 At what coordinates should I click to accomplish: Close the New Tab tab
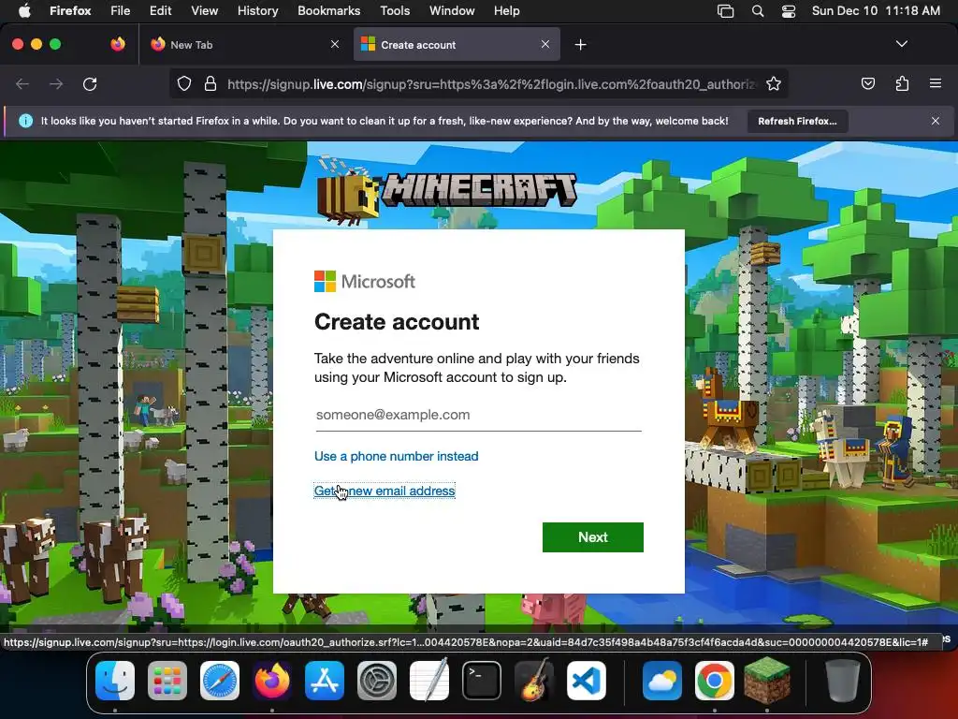pos(335,44)
